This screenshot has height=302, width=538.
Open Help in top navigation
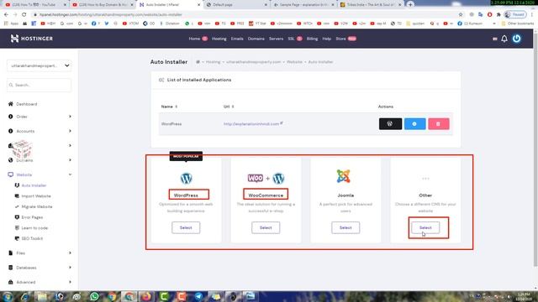pos(327,39)
